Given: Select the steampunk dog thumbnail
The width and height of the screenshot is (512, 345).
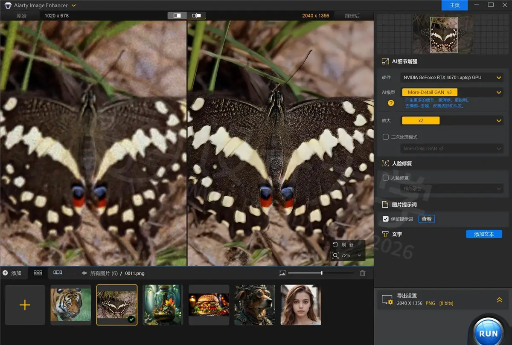Looking at the screenshot, I should 255,305.
